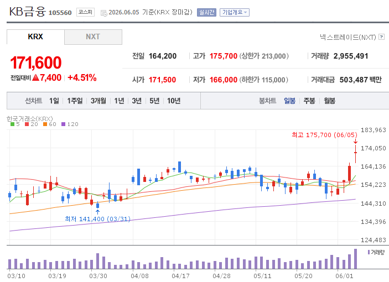Open the NXT help question-mark icon
Viewport: 389px width, 282px height.
point(382,37)
